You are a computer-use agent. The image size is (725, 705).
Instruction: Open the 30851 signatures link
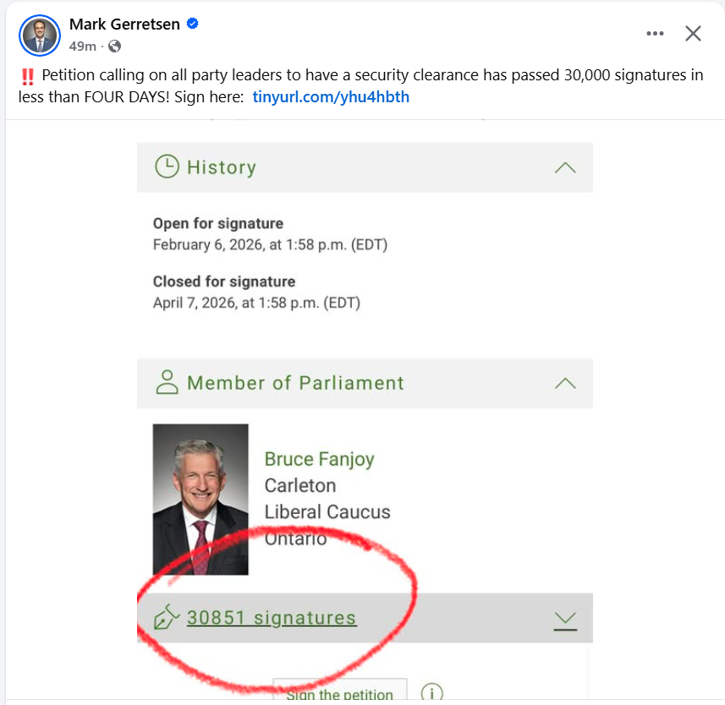click(x=272, y=618)
